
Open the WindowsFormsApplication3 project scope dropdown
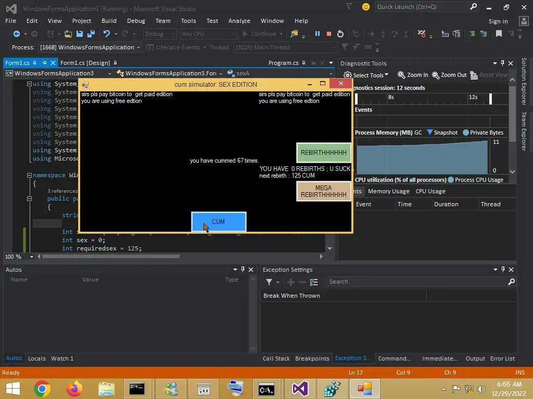58,73
